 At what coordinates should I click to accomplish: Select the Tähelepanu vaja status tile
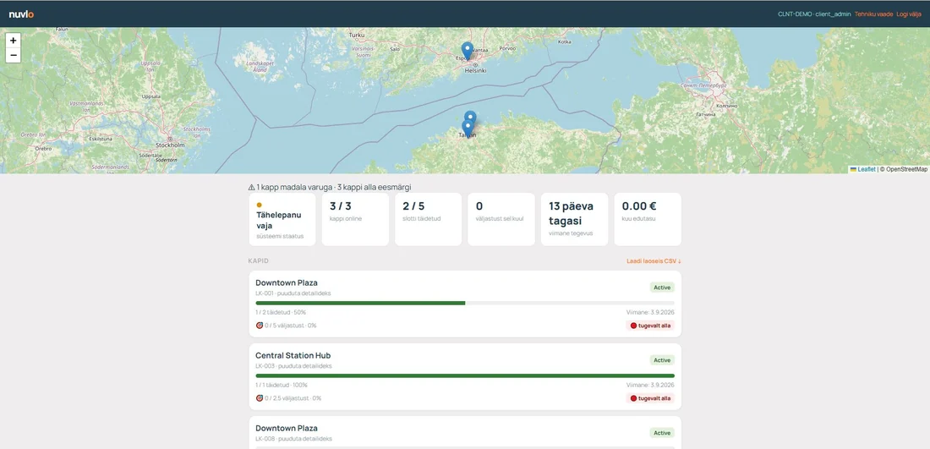[x=282, y=219]
